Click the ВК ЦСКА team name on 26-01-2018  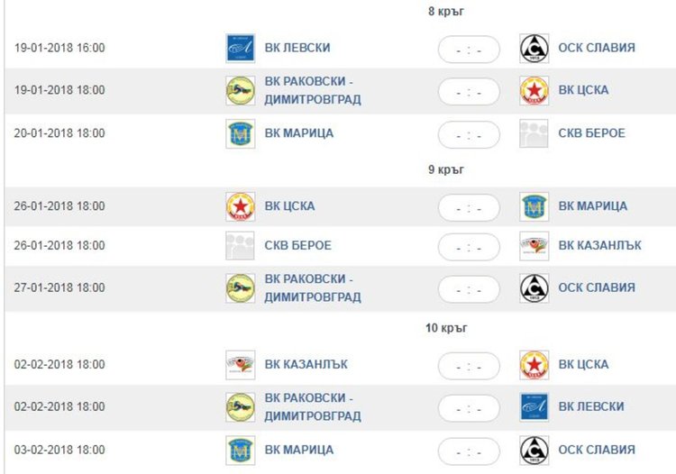pyautogui.click(x=289, y=206)
